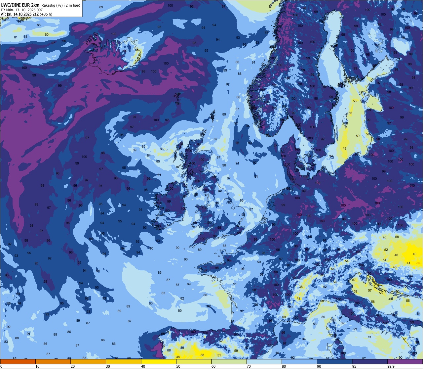The image size is (423, 369).
Task: Click the 50–60 pale yellow legend swatch
Action: point(194,361)
